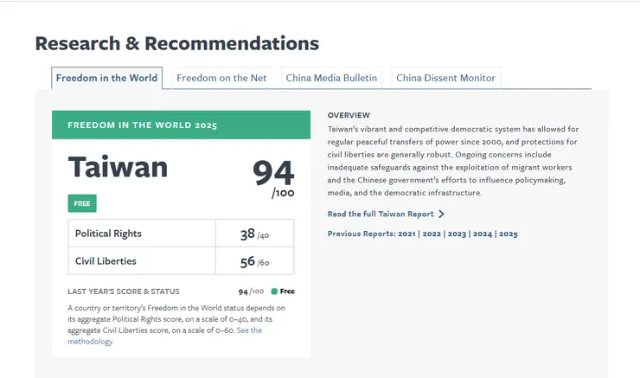Viewport: 640px width, 378px height.
Task: View the 2023 previous report
Action: pyautogui.click(x=457, y=234)
